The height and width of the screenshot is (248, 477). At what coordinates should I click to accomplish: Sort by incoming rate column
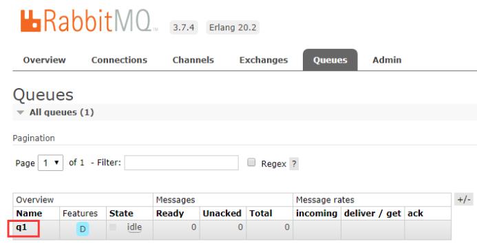coord(317,214)
